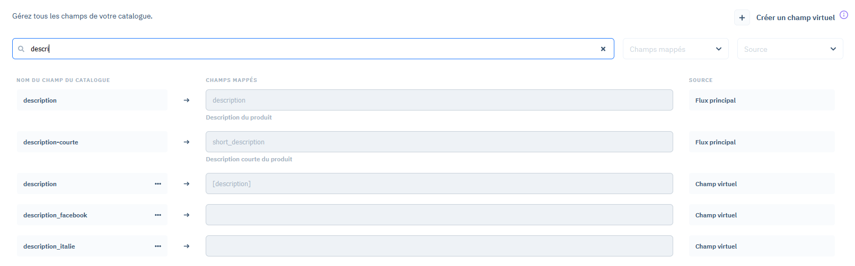Screen dimensions: 855x266
Task: Select the description-courte catalogue field name
Action: (51, 142)
